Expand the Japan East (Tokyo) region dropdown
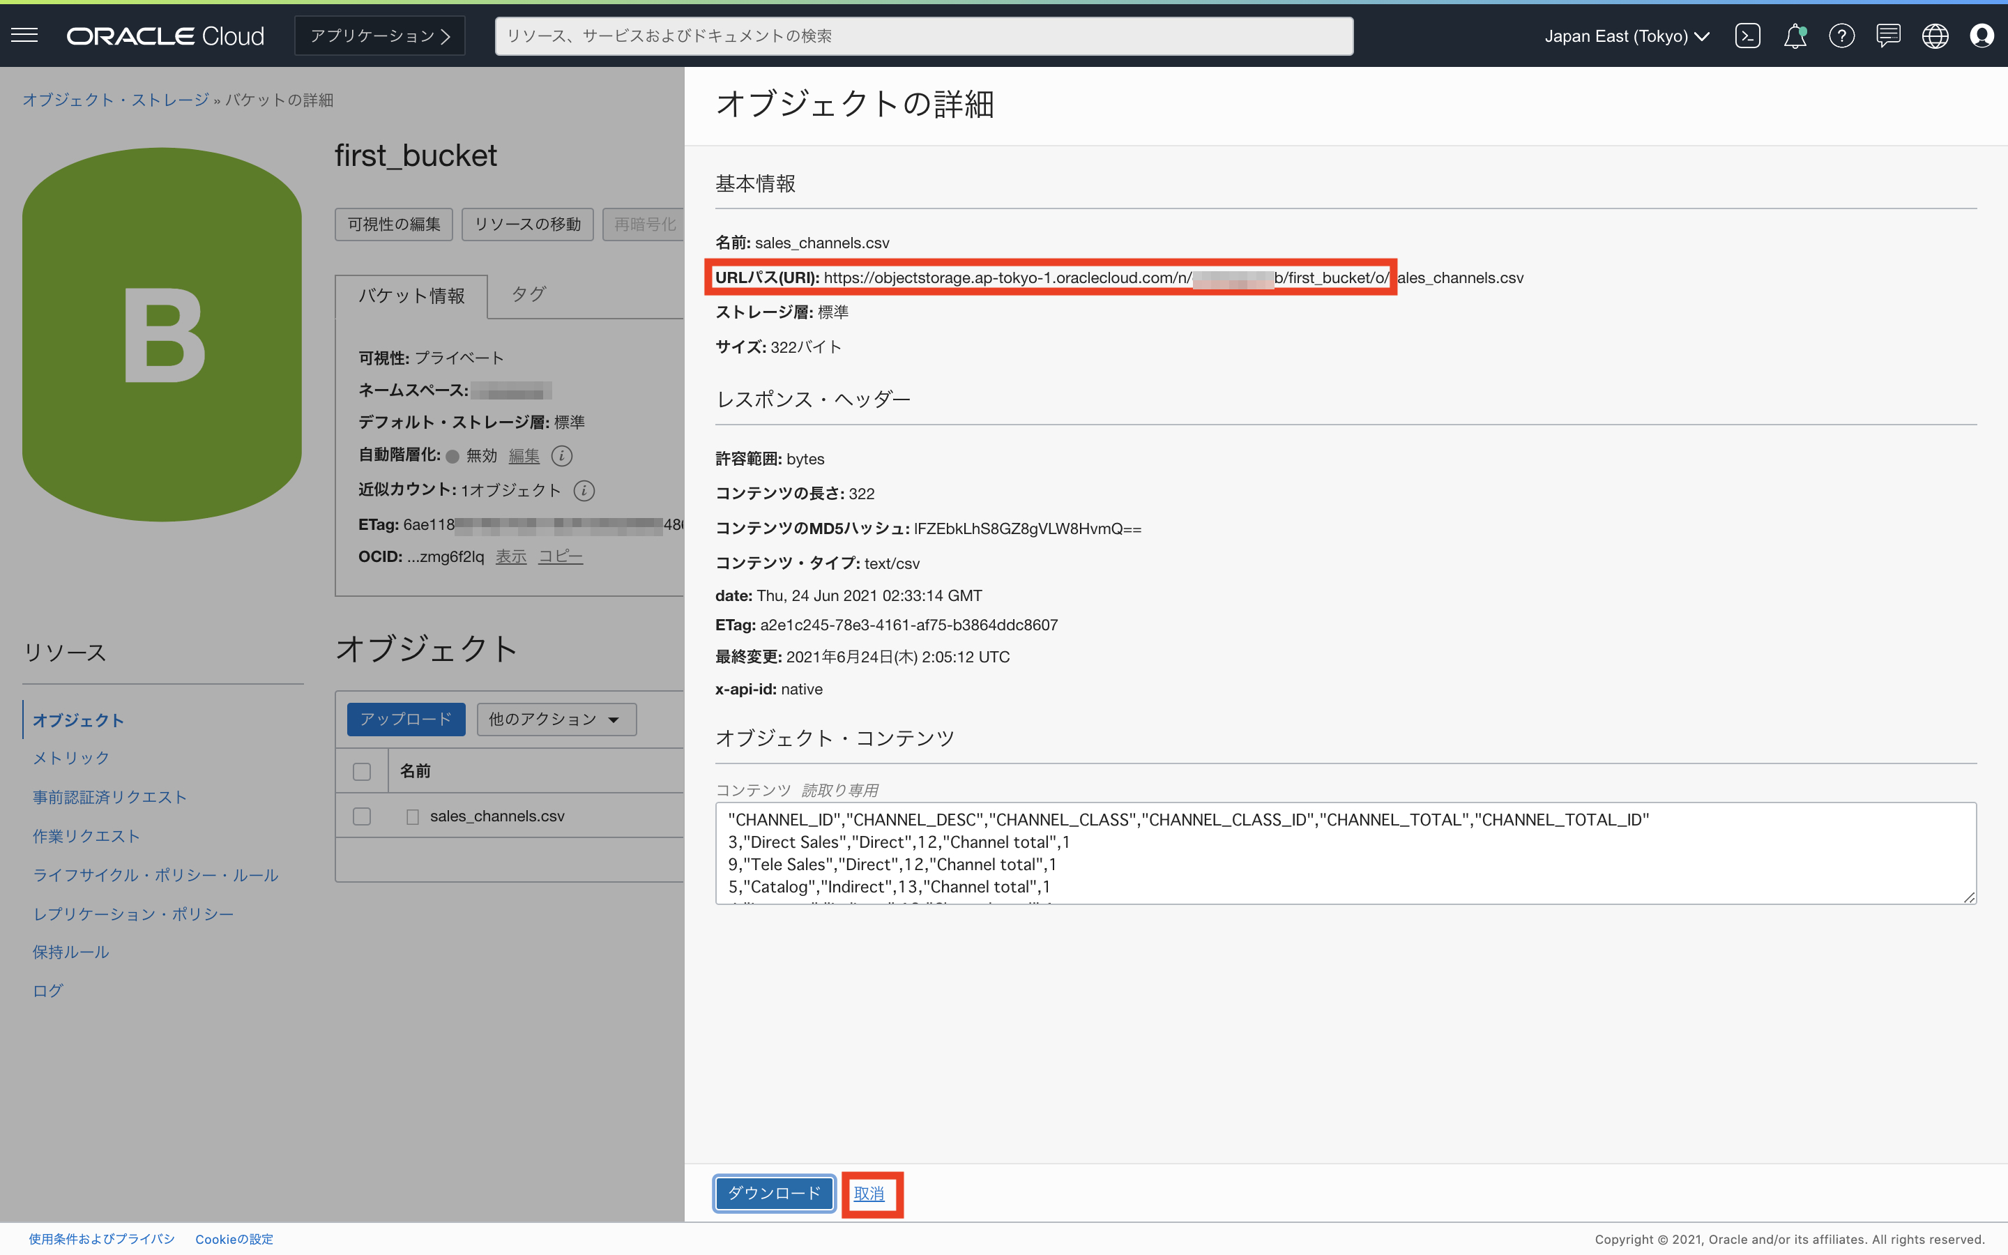 [1627, 36]
